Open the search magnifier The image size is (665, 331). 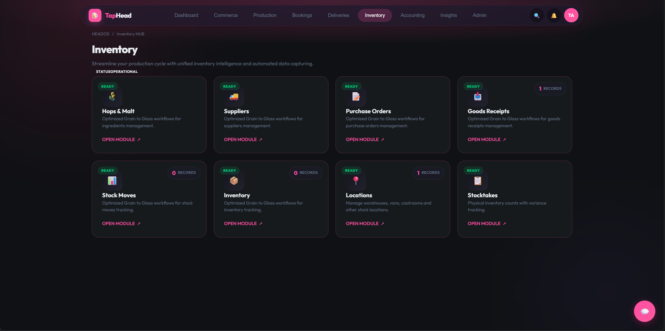pos(536,15)
